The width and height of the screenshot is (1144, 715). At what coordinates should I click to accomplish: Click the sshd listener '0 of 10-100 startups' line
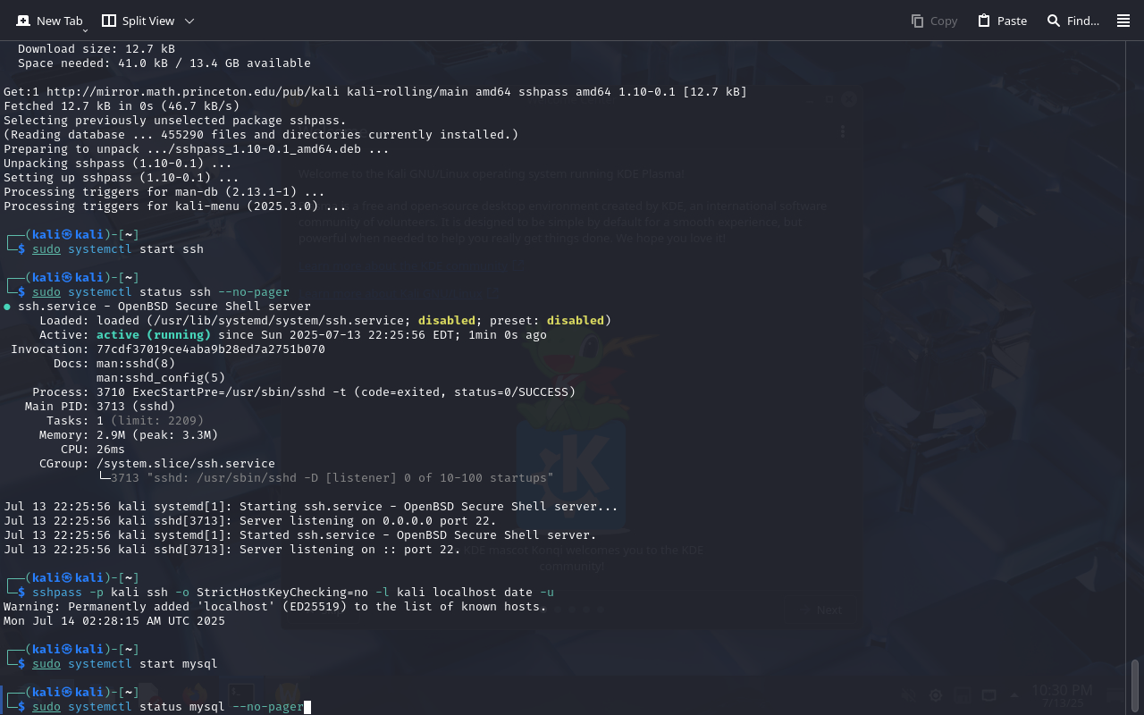325,478
